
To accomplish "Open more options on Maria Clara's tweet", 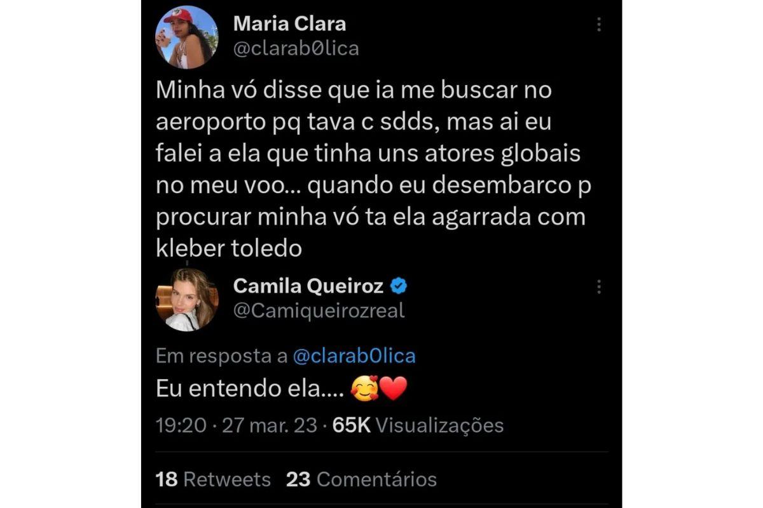I will click(x=598, y=25).
